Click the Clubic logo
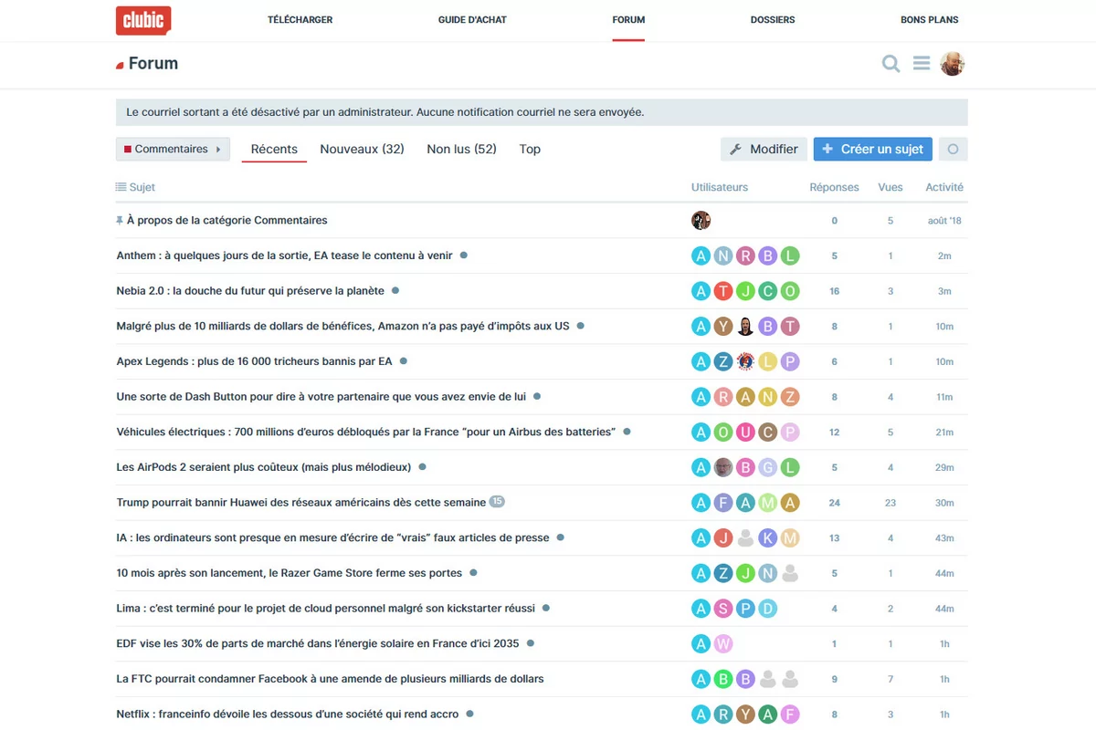Viewport: 1096px width, 730px height. pos(143,20)
